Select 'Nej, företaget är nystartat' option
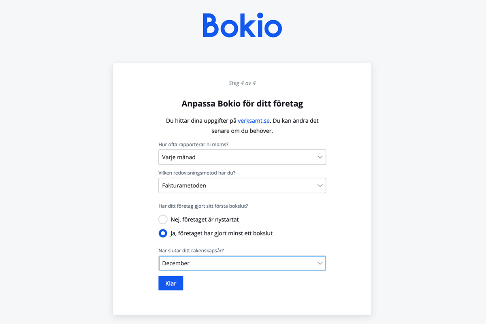The width and height of the screenshot is (486, 324). point(163,220)
